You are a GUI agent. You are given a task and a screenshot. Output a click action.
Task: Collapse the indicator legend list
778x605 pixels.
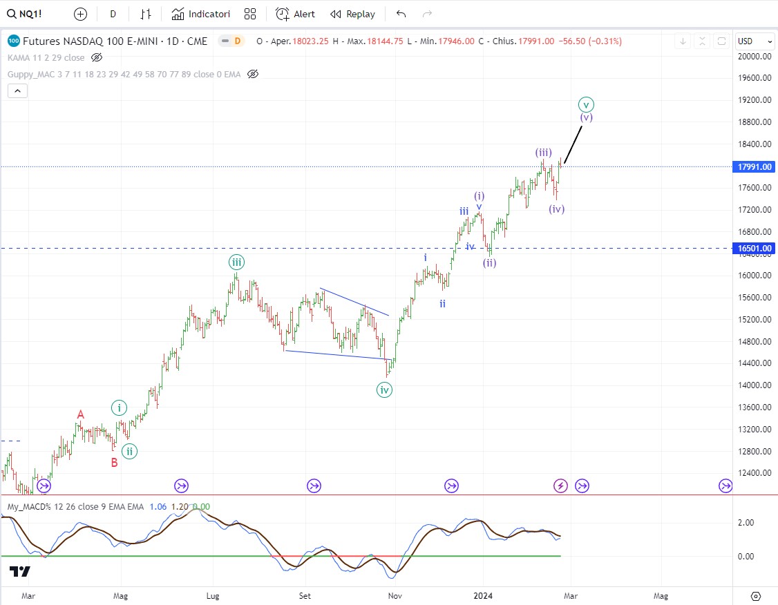coord(17,90)
